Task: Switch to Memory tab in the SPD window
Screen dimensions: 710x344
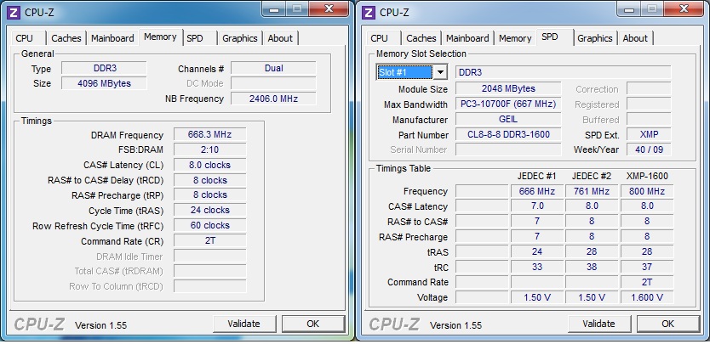Action: click(x=515, y=38)
